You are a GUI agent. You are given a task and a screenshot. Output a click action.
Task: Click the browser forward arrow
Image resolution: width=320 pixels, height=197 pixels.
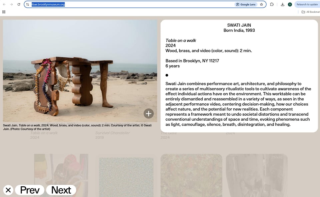pyautogui.click(x=11, y=4)
